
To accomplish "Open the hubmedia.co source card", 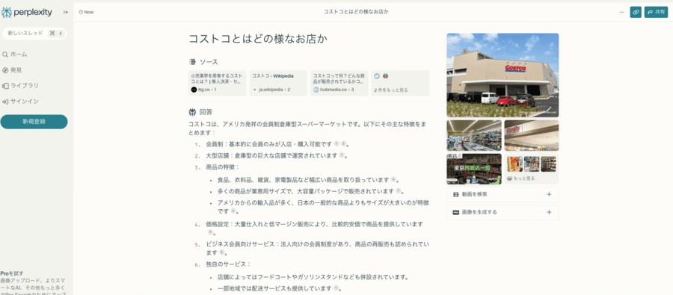I will (x=339, y=83).
